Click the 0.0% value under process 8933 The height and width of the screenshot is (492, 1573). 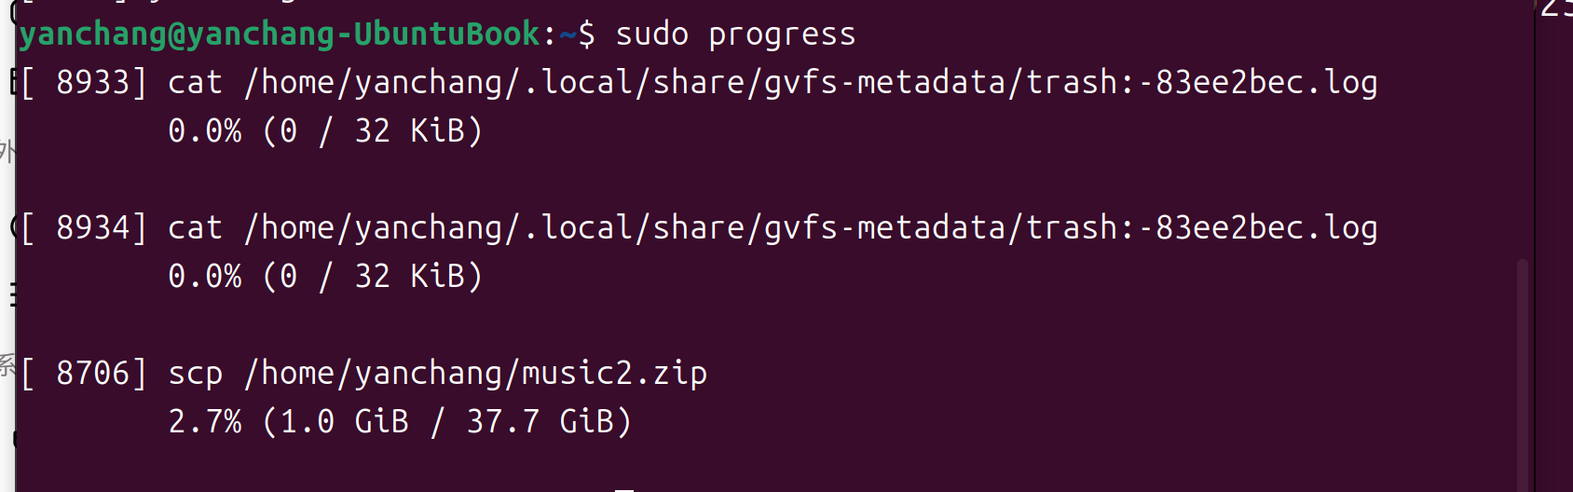pyautogui.click(x=204, y=131)
